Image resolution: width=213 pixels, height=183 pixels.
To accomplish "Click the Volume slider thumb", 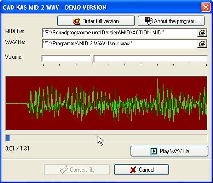I will [93, 59].
